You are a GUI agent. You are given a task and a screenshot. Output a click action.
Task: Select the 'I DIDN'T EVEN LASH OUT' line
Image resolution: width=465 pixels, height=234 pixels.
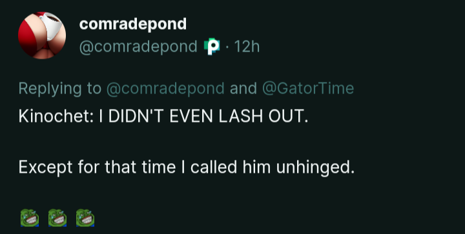163,117
